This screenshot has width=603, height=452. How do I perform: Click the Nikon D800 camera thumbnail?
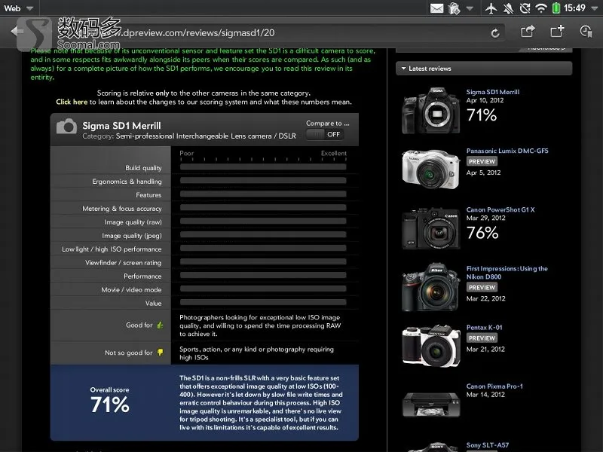pyautogui.click(x=430, y=287)
